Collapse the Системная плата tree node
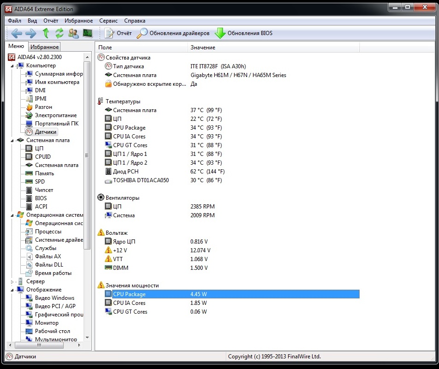The height and width of the screenshot is (369, 439). coord(12,141)
